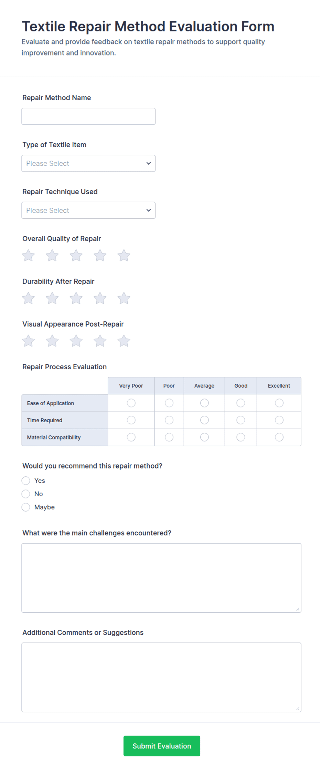Rate Overall Quality of Repair five stars
The image size is (320, 773).
click(124, 256)
